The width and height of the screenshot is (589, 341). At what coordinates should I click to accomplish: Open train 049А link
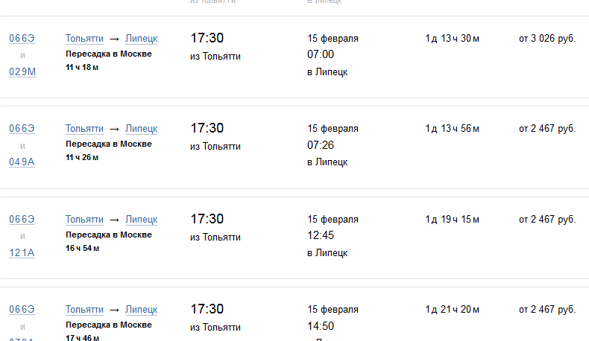[22, 162]
